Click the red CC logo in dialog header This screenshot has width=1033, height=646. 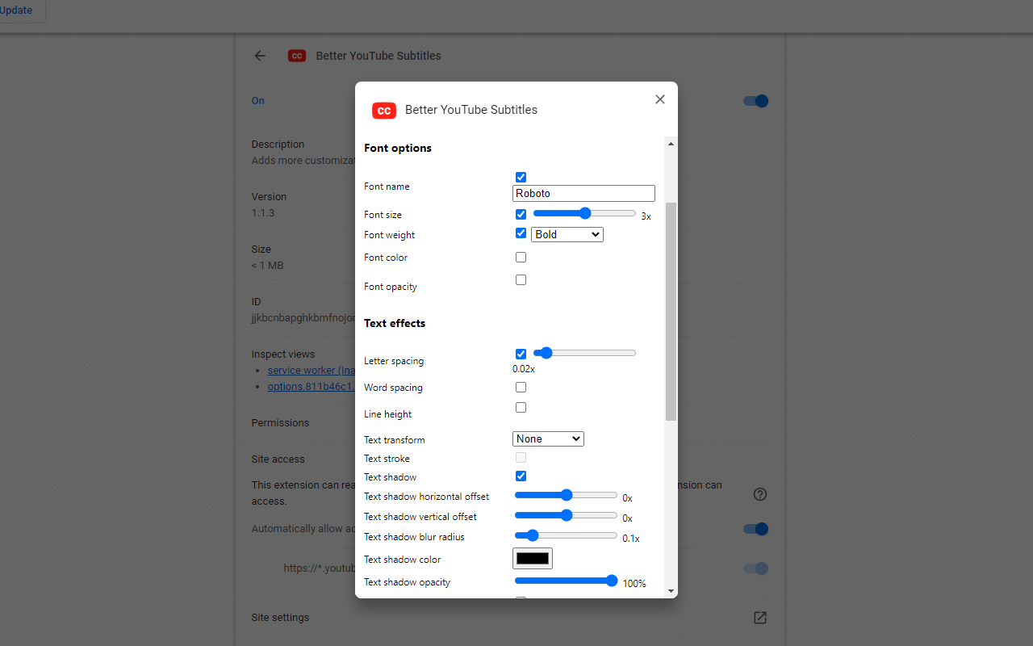click(384, 111)
